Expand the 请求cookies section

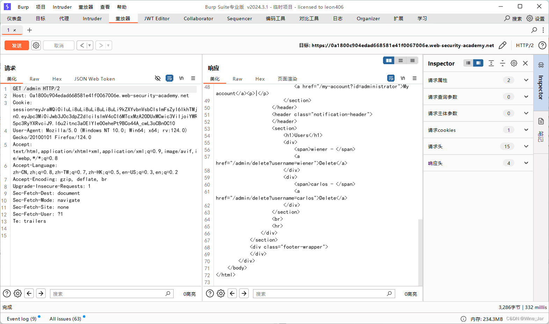[478, 130]
